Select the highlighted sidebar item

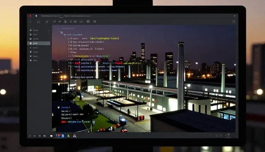(39, 43)
